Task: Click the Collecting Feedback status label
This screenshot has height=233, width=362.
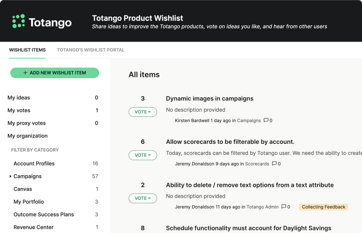Action: pyautogui.click(x=323, y=207)
